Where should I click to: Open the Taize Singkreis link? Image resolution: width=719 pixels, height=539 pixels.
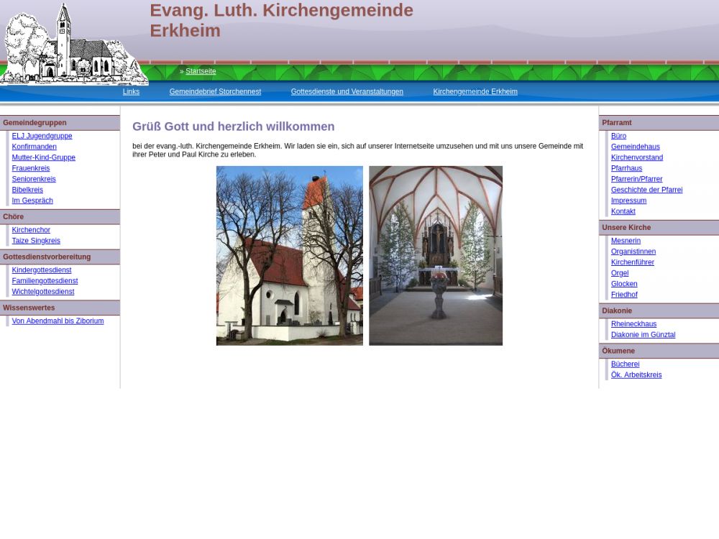point(36,241)
